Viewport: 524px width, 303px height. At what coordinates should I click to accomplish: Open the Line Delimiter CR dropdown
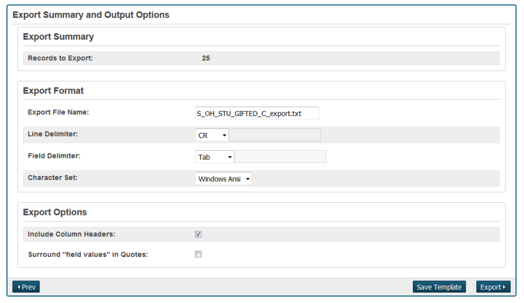212,135
